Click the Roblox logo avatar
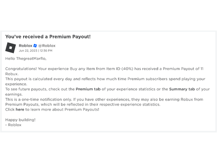217x163 pixels. (x=10, y=48)
